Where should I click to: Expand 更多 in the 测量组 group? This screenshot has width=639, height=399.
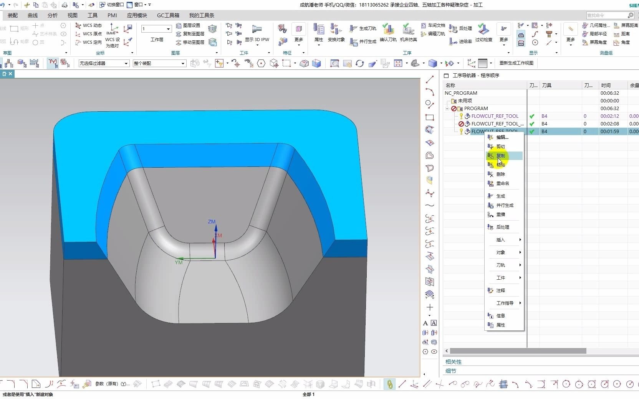[571, 34]
